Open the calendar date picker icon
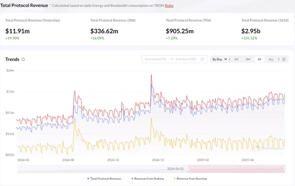The height and width of the screenshot is (186, 295). 203,59
